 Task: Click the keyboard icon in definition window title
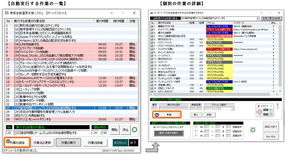(x=152, y=13)
